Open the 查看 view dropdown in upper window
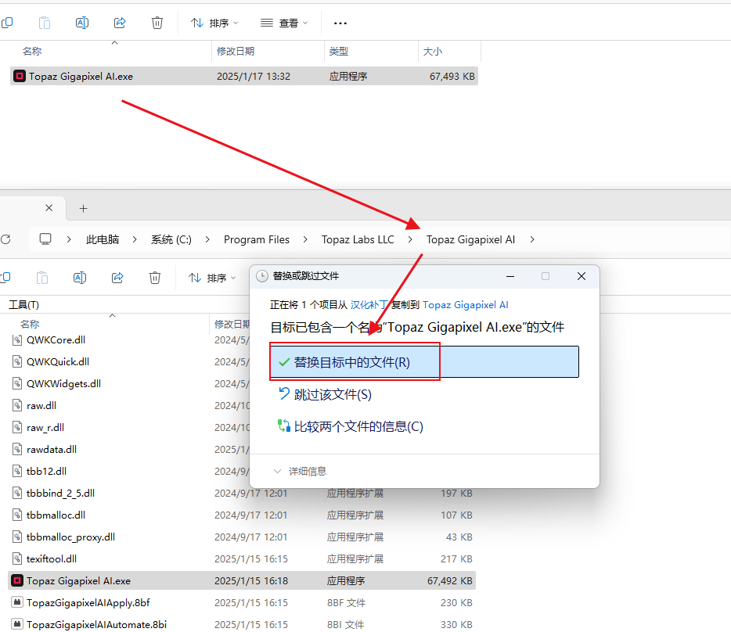This screenshot has height=632, width=731. click(x=284, y=23)
